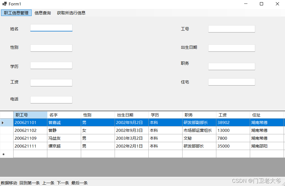Click the 工资 column header in grid
Viewport: 285px width, 186px height.
point(233,115)
